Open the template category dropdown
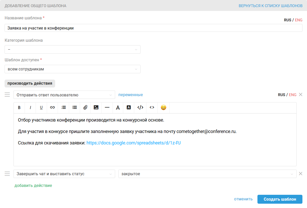This screenshot has height=208, width=307. 72,49
